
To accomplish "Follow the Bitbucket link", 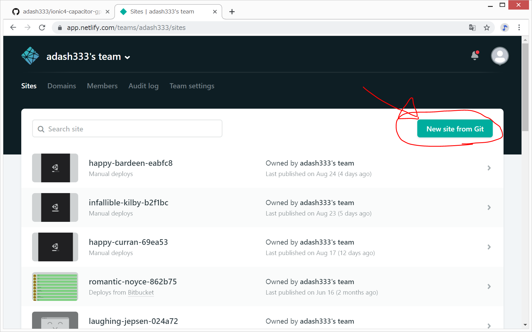I will point(141,292).
